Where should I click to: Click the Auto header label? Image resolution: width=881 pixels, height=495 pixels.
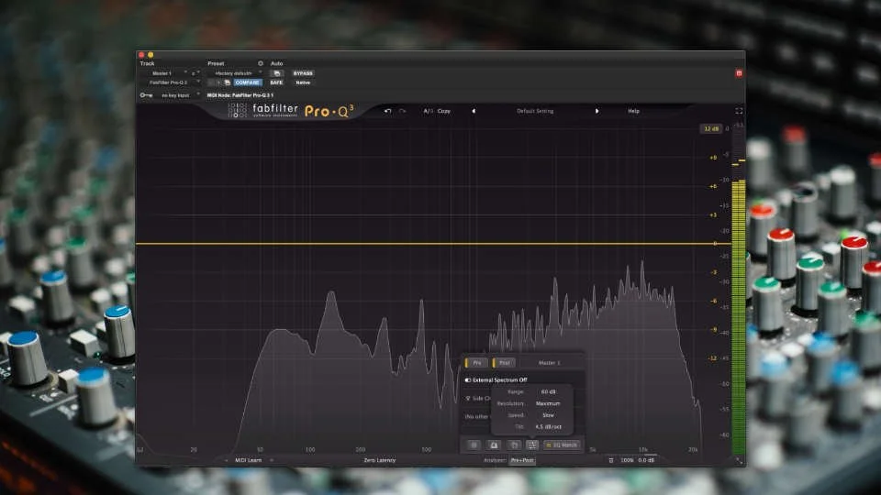(x=277, y=63)
